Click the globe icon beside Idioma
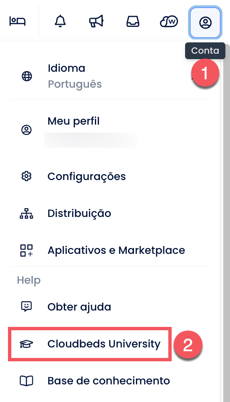Screen dimensions: 230x402 click(x=27, y=76)
